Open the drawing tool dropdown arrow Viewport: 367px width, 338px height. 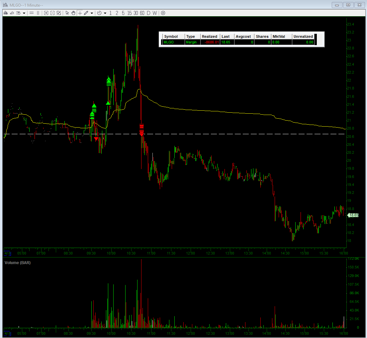pos(92,13)
